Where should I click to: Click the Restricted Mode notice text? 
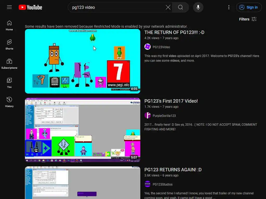pos(106,26)
